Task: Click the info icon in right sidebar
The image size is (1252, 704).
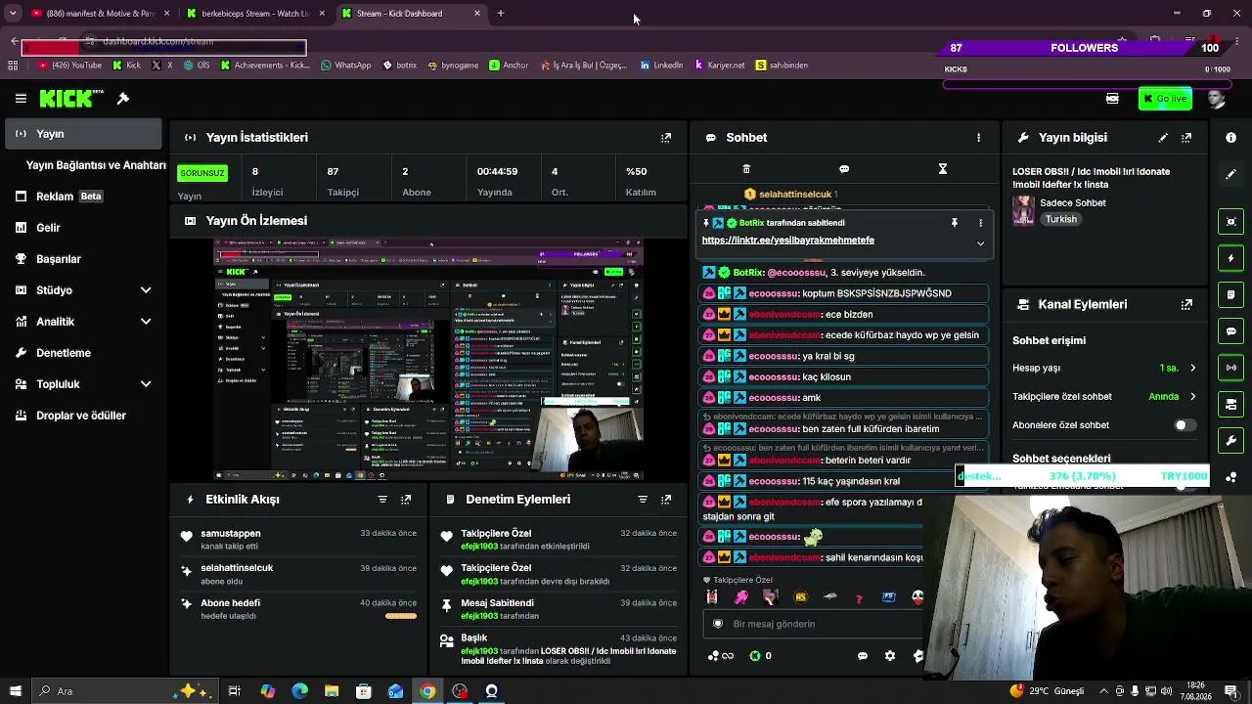Action: pos(1231,138)
